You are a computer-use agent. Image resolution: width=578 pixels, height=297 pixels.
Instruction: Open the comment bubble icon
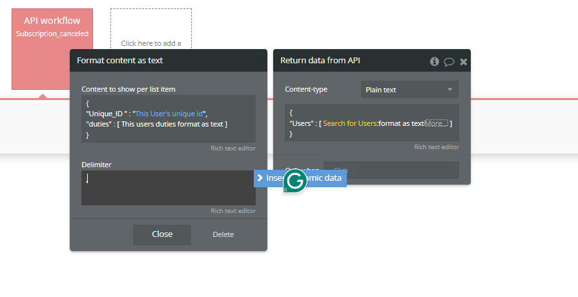449,61
